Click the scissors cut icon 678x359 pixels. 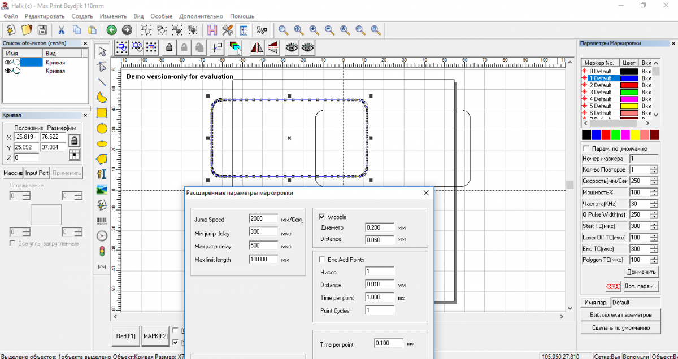click(61, 30)
